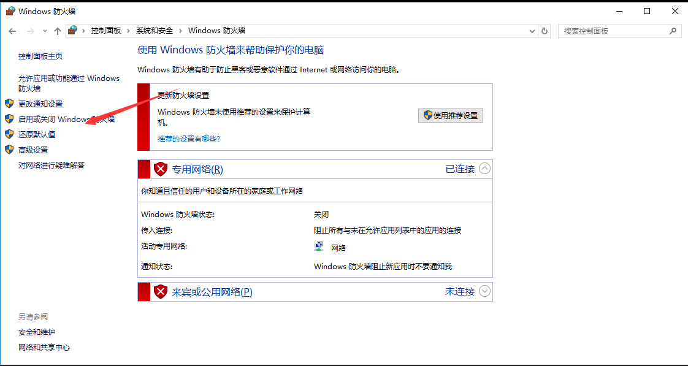
Task: Click the Windows 防火墙阻止新应用时不要通知我 text
Action: [x=383, y=267]
